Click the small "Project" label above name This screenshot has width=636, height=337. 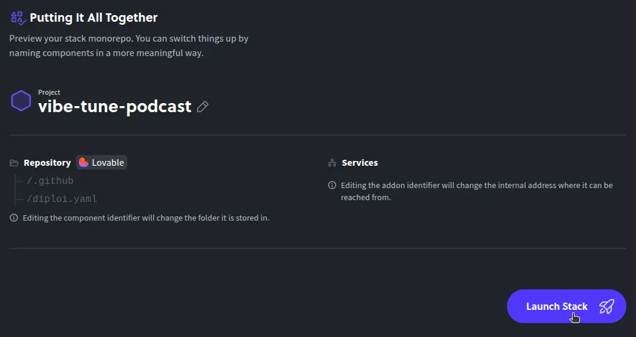[49, 92]
